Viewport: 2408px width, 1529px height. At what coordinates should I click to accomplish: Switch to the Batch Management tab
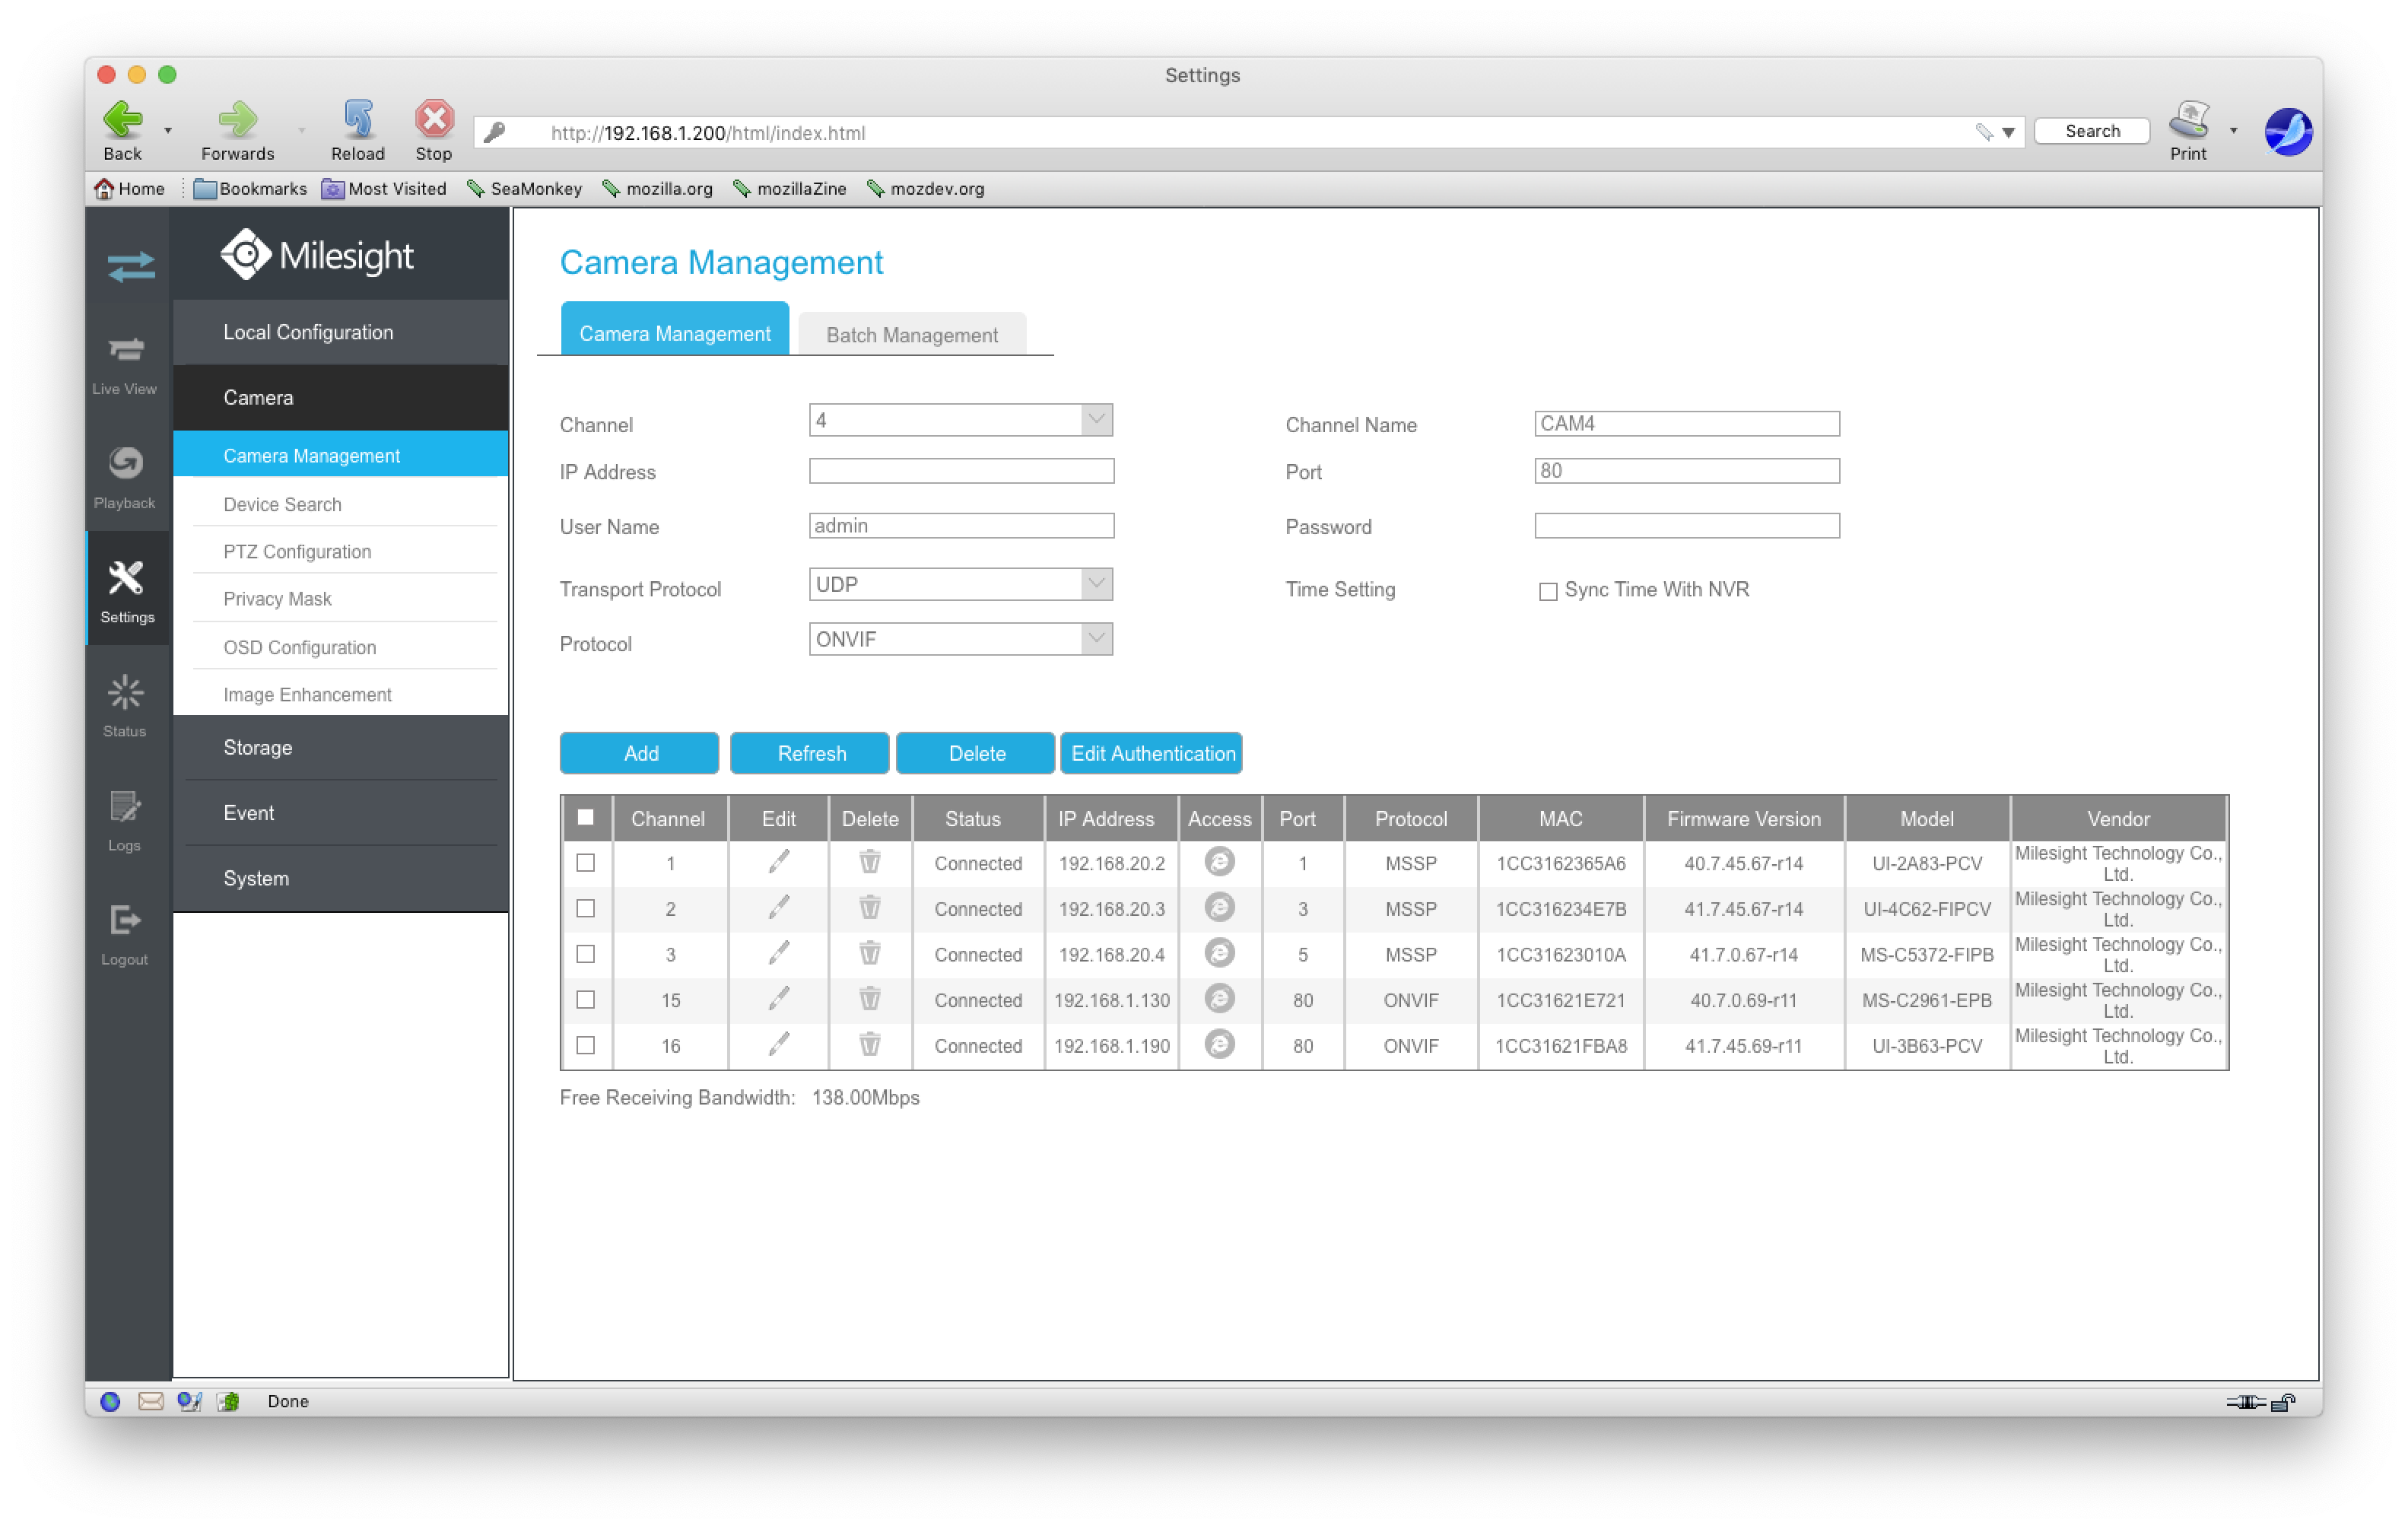911,335
